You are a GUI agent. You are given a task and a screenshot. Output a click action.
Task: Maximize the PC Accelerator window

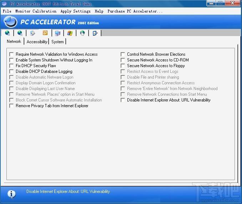[x=220, y=3]
